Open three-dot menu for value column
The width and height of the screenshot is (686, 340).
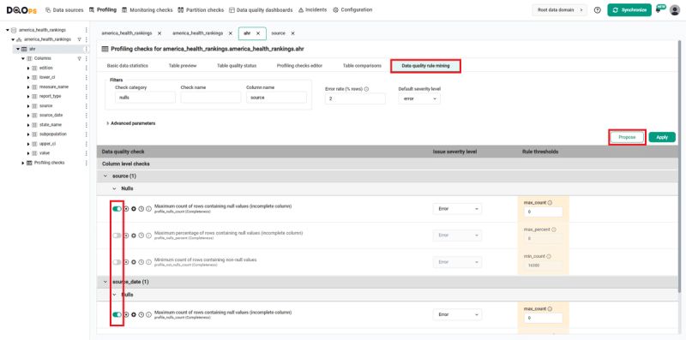coord(87,153)
